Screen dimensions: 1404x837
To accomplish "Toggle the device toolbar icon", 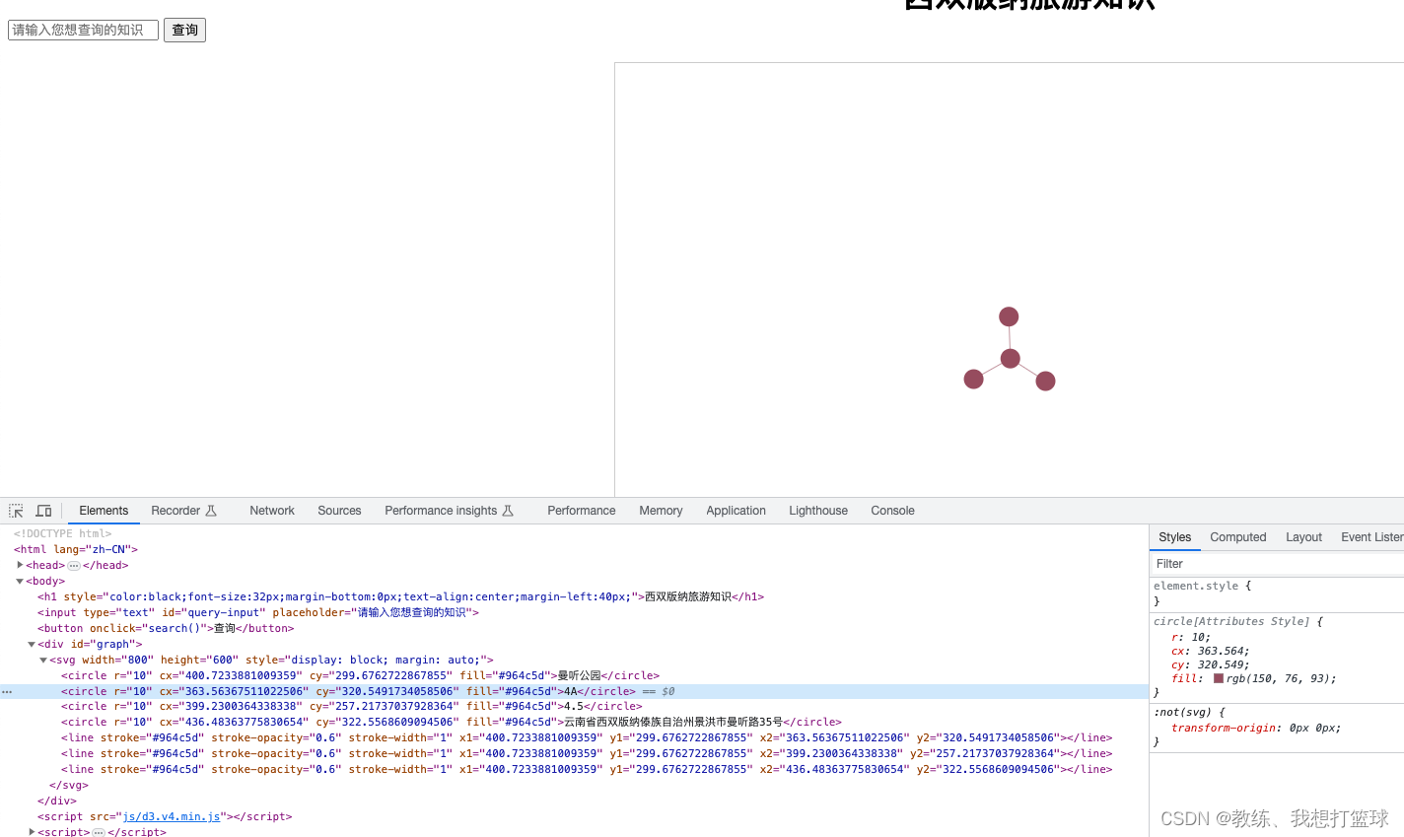I will click(x=43, y=511).
